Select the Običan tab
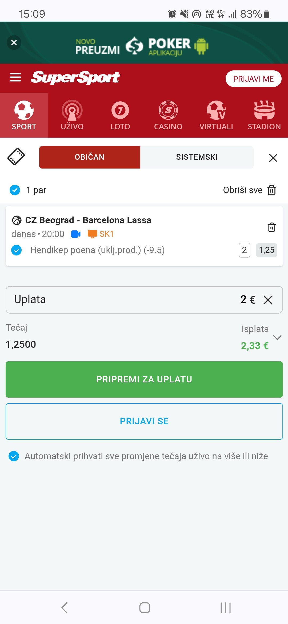 (x=90, y=157)
